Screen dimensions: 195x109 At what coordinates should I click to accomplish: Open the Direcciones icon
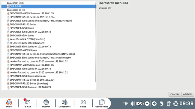coord(64,103)
